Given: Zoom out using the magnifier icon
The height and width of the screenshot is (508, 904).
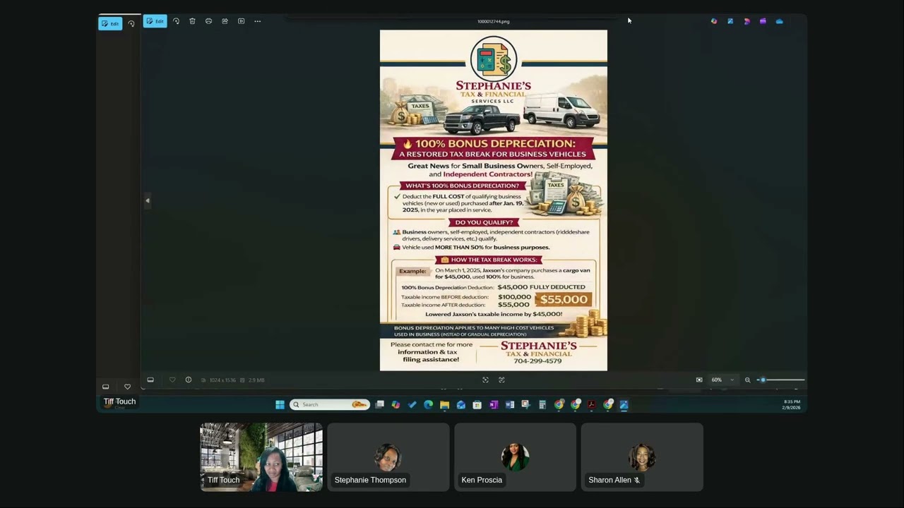Looking at the screenshot, I should pyautogui.click(x=747, y=380).
